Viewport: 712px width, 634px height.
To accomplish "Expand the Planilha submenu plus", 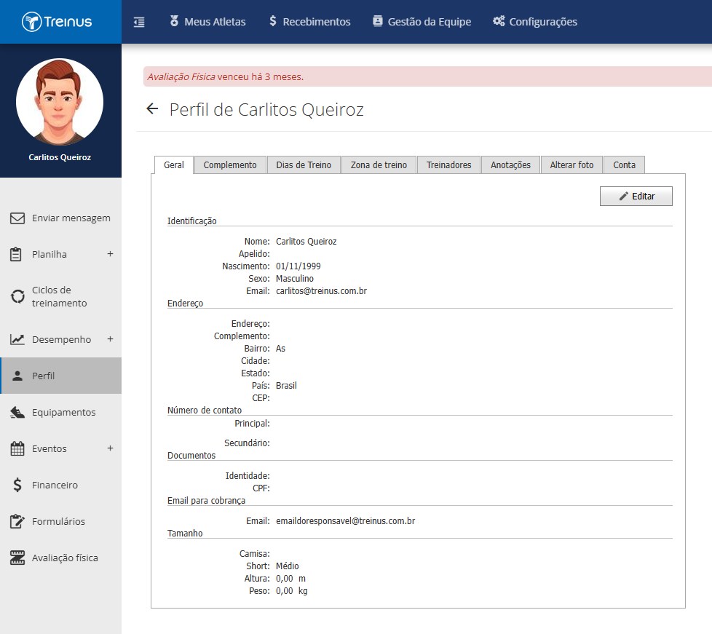I will [x=110, y=254].
